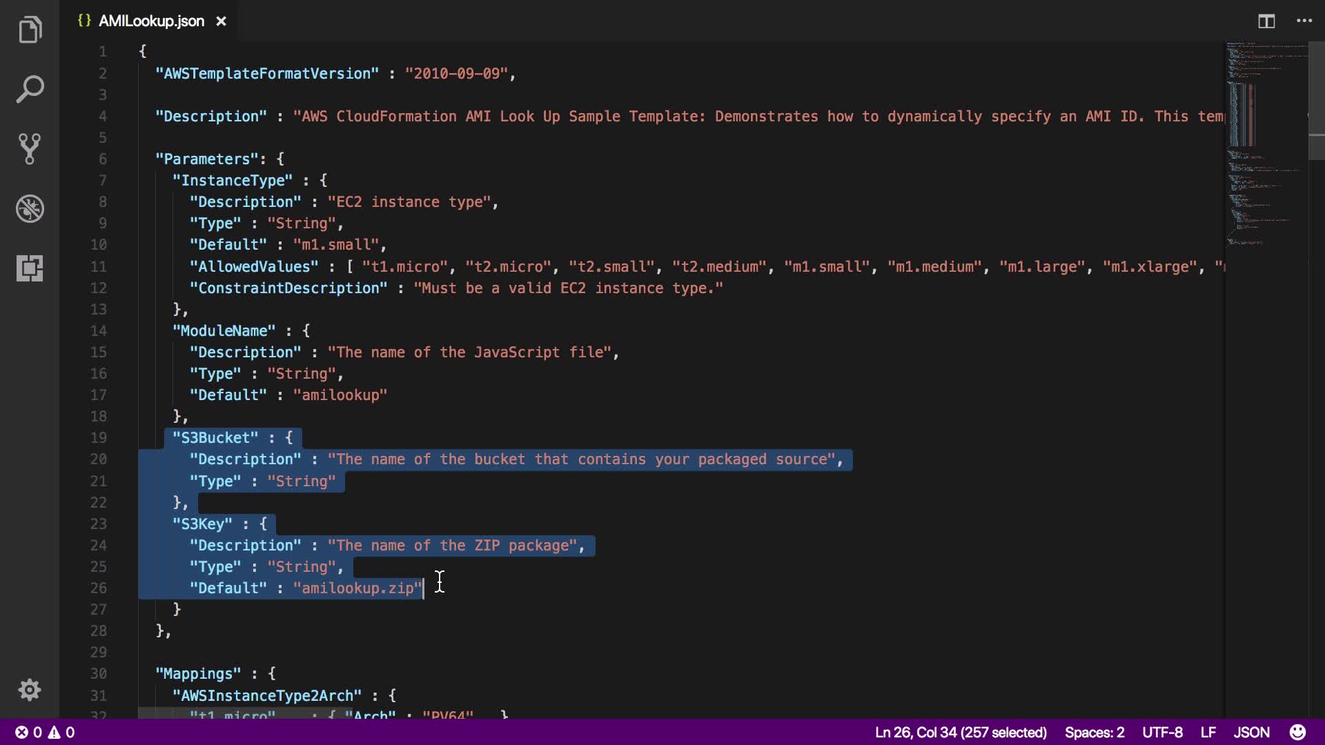Open the Explorer files view
This screenshot has height=745, width=1325.
[x=30, y=30]
